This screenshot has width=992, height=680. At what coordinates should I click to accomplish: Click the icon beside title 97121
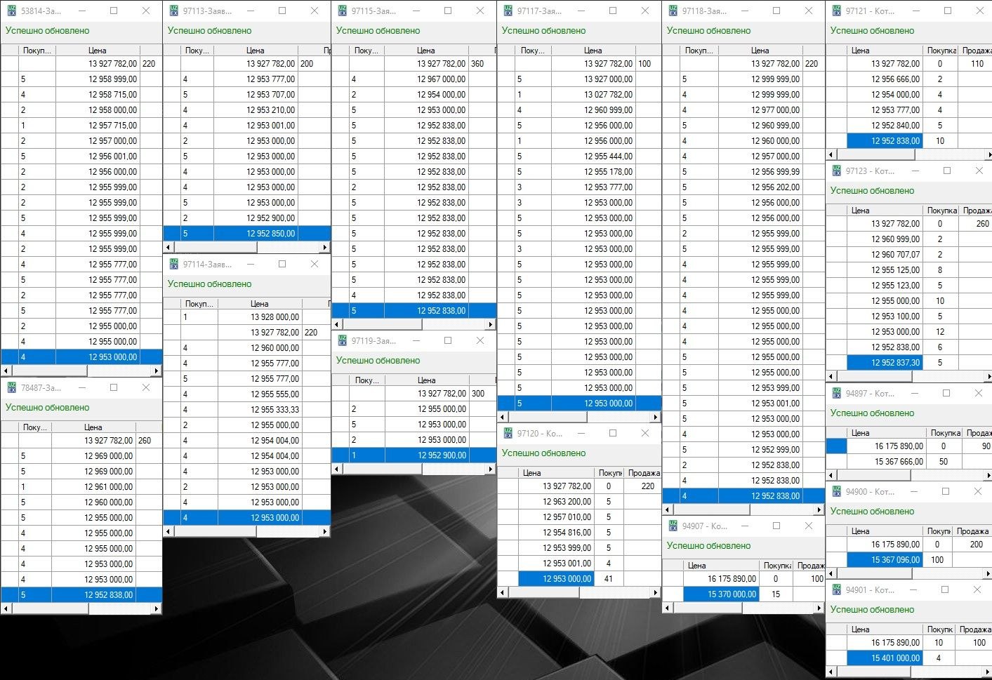(x=836, y=11)
